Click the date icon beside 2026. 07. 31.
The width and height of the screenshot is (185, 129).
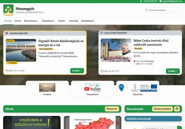(7, 71)
